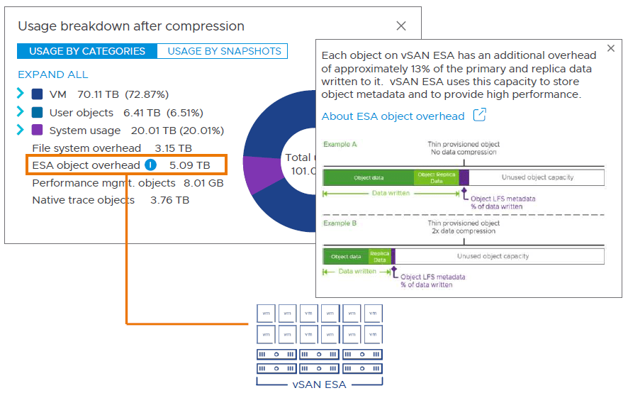The width and height of the screenshot is (628, 393).
Task: Click the purple System usage color swatch
Action: (x=38, y=131)
